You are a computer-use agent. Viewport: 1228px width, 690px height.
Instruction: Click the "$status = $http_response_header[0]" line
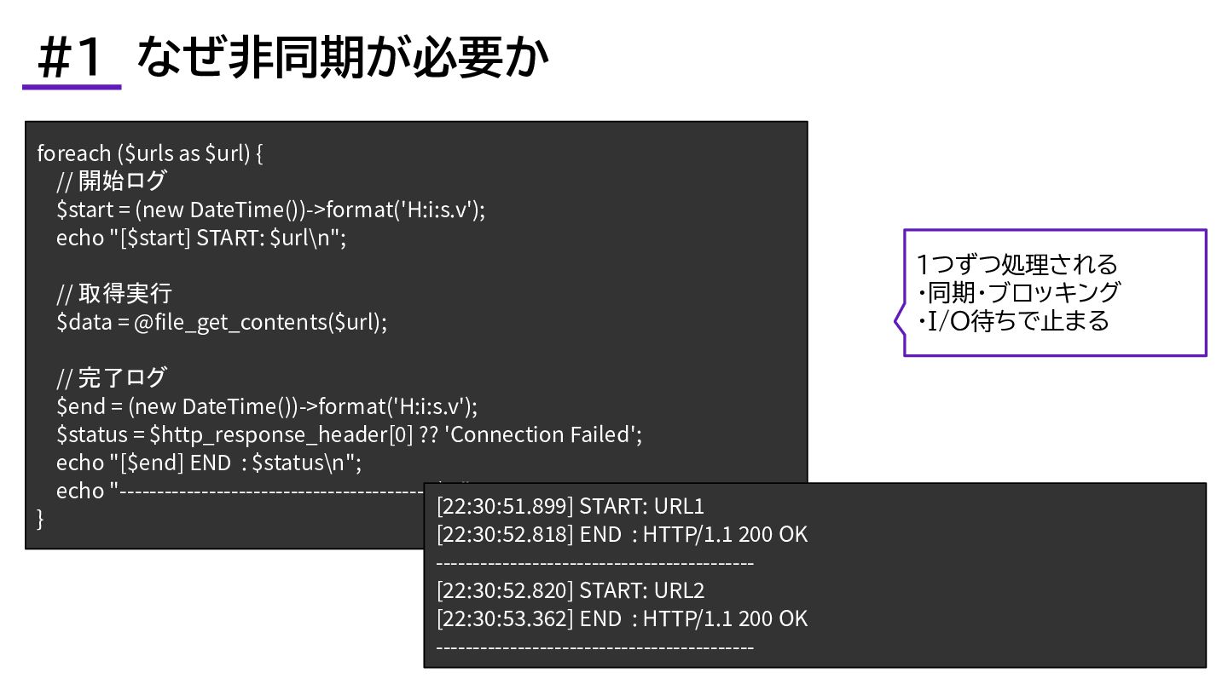[x=349, y=434]
